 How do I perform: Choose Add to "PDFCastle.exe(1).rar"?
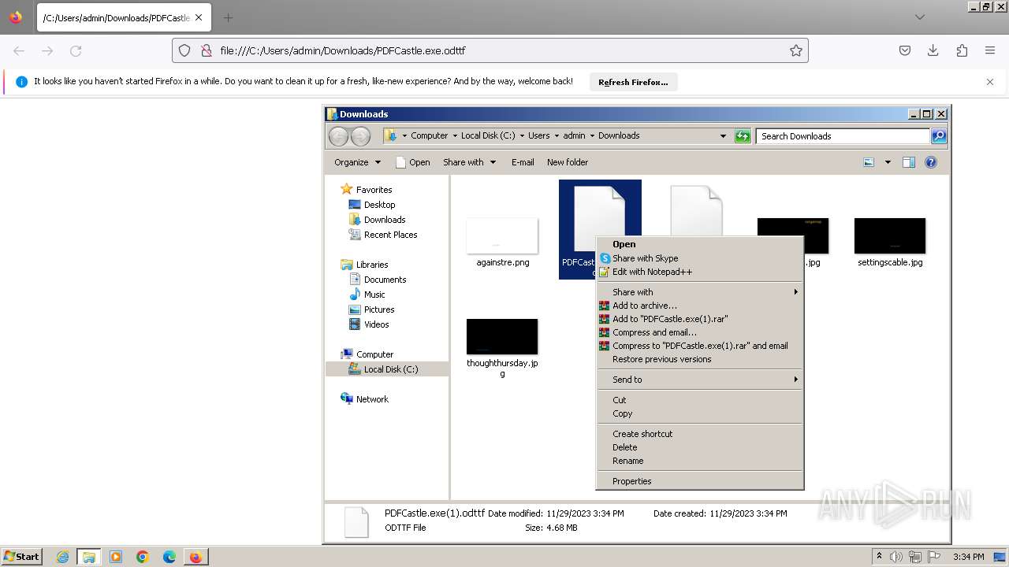[699, 319]
